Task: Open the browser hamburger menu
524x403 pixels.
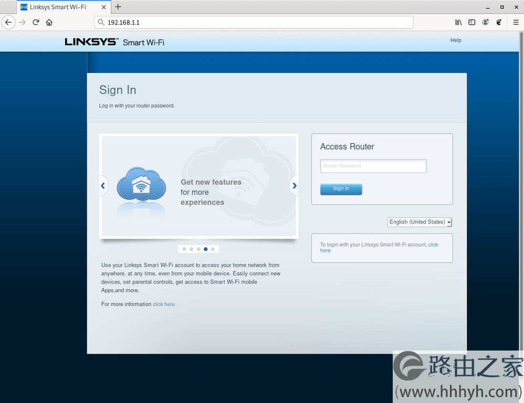Action: (516, 23)
